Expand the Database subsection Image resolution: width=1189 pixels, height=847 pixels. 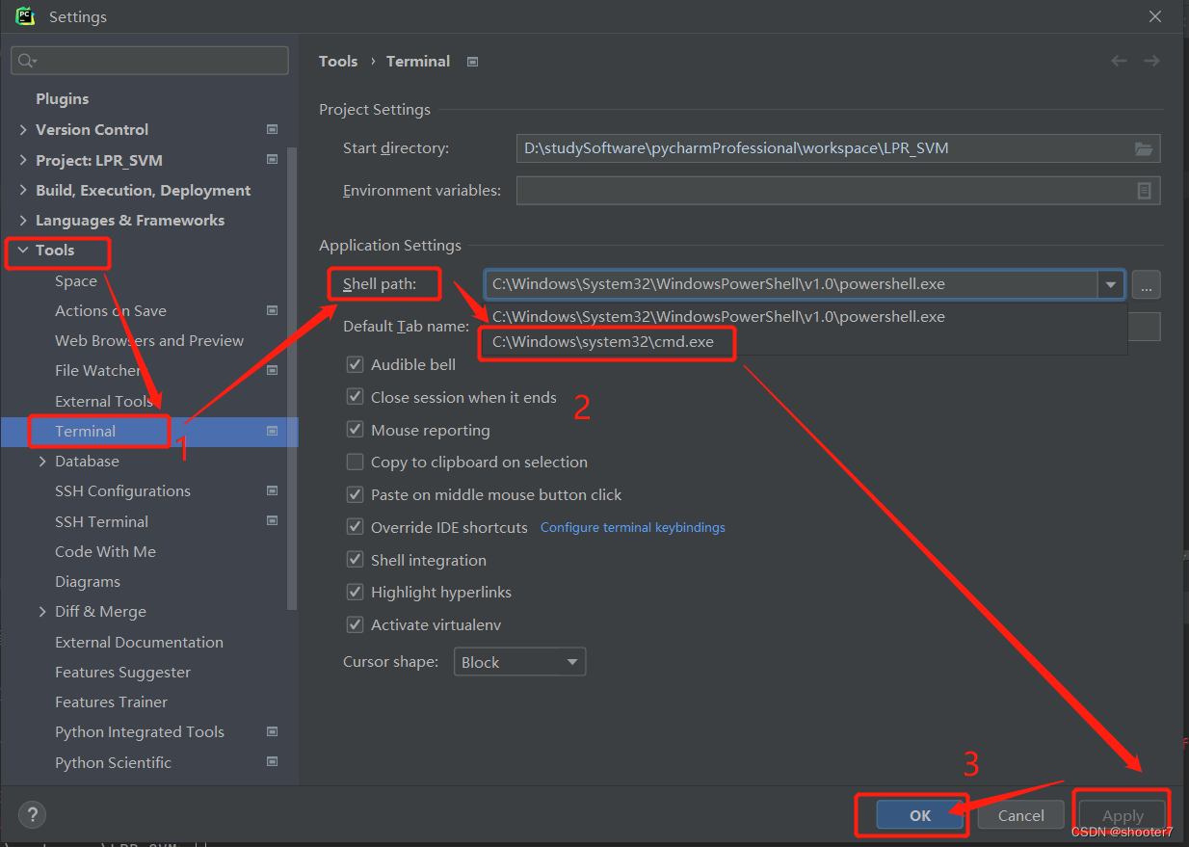(x=42, y=462)
